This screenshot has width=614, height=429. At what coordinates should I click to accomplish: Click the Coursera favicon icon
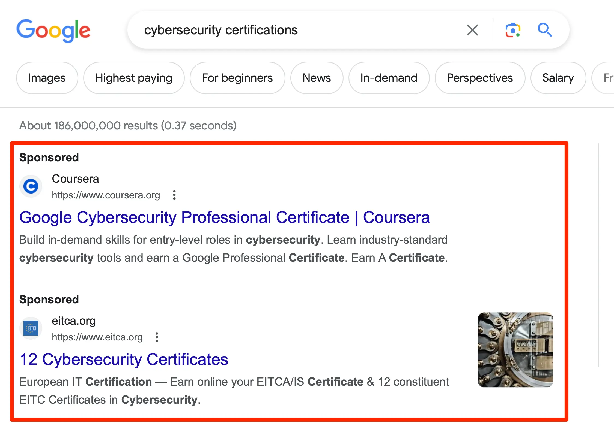pyautogui.click(x=31, y=186)
